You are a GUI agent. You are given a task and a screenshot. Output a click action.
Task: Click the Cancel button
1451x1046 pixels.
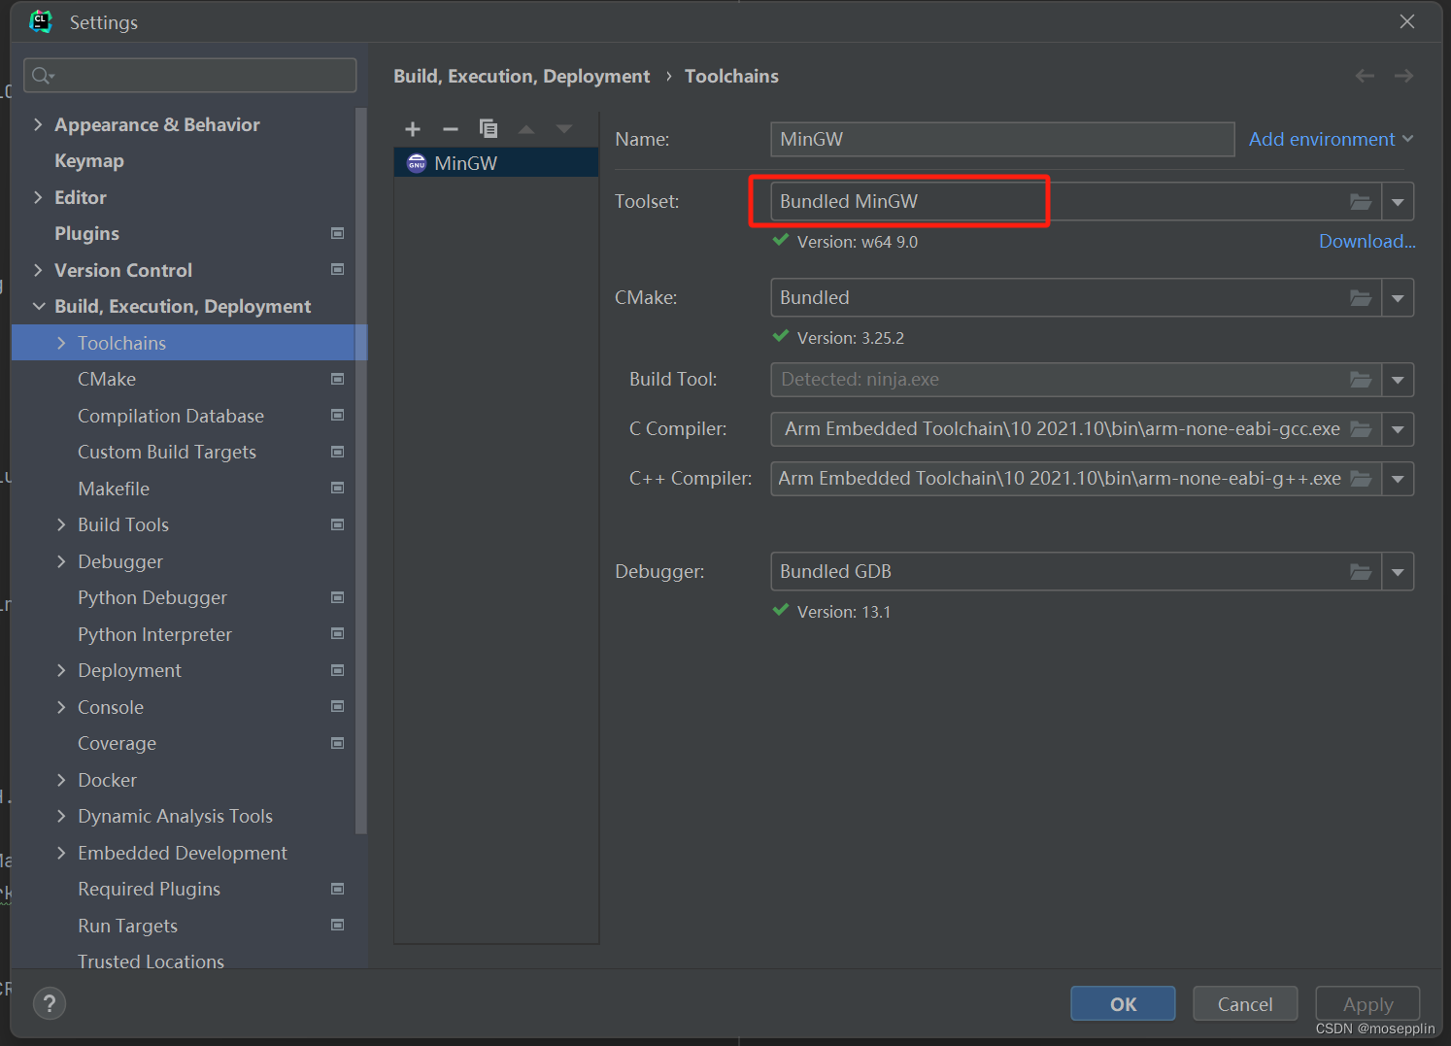pyautogui.click(x=1245, y=1004)
